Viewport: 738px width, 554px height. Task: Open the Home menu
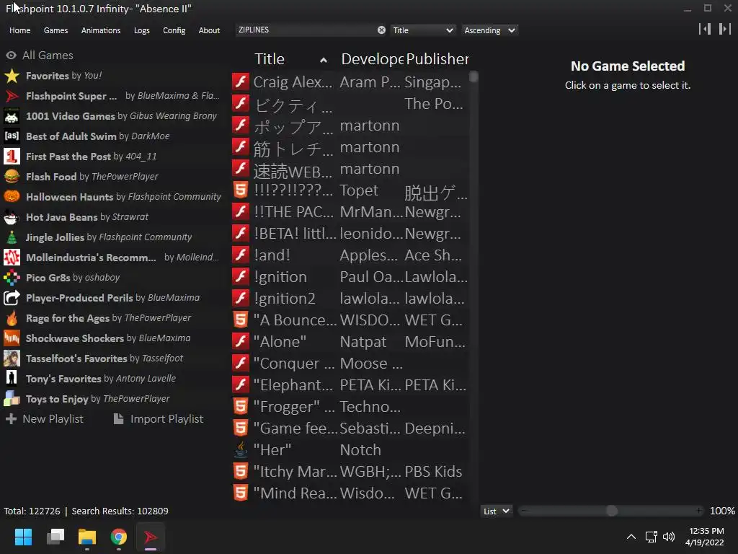point(19,30)
